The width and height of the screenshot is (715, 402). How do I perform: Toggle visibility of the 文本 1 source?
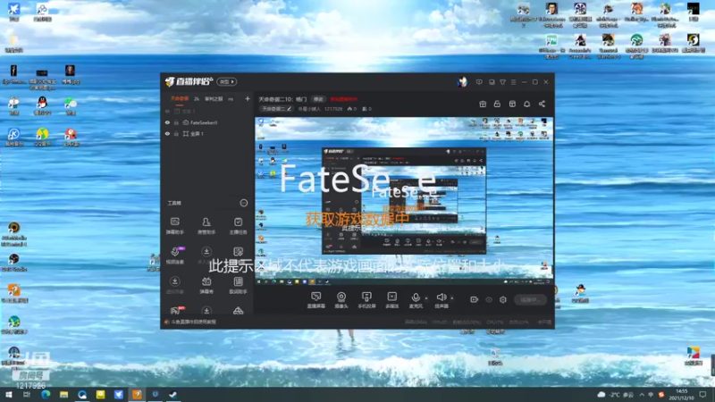(167, 111)
